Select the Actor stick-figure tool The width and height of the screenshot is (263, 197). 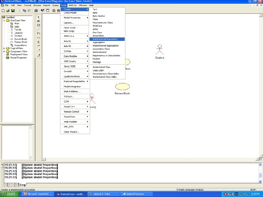click(38, 42)
